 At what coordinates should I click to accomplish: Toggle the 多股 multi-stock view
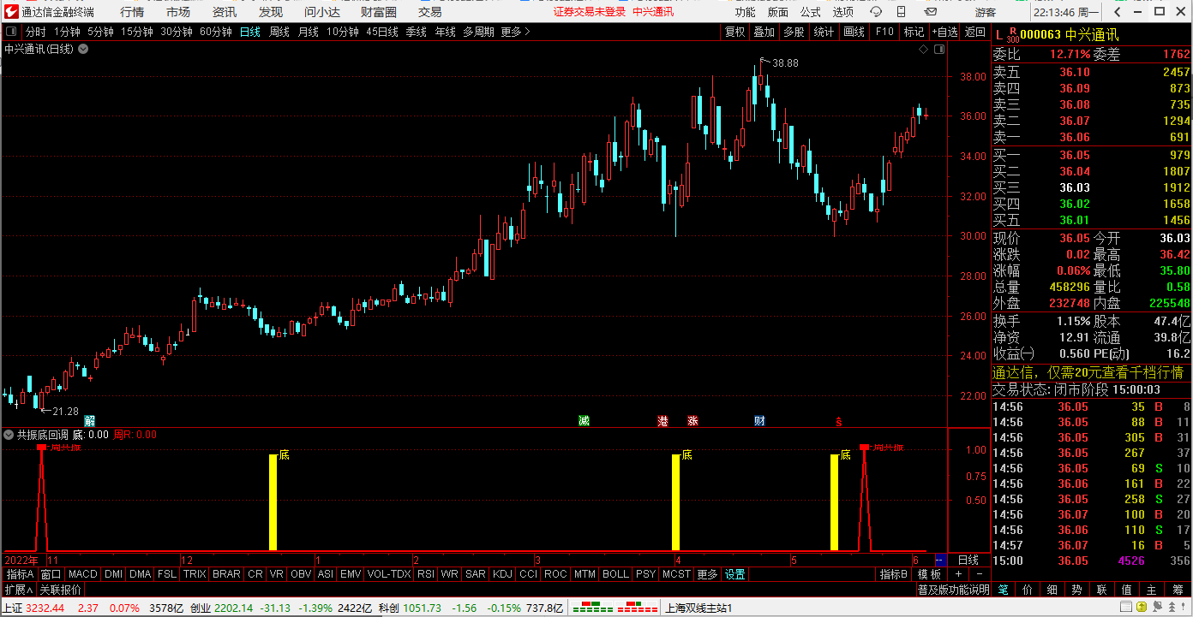click(x=794, y=32)
